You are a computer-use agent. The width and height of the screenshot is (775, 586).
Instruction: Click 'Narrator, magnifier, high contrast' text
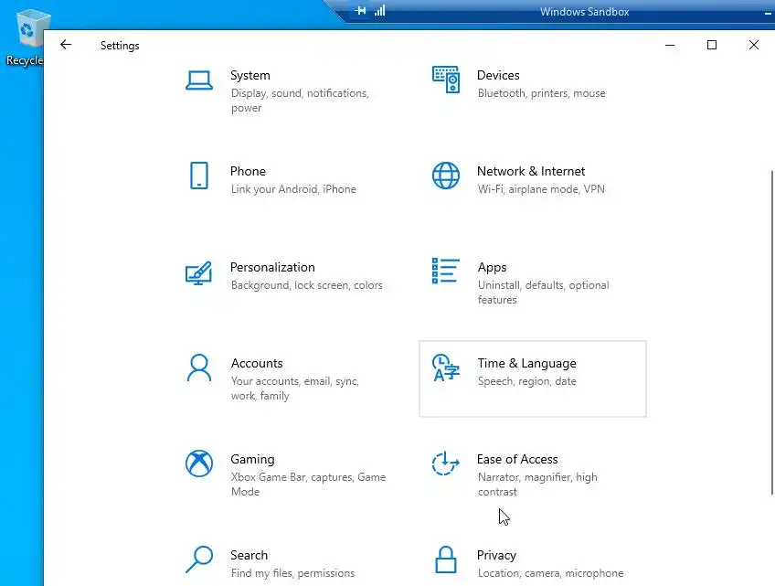point(537,485)
